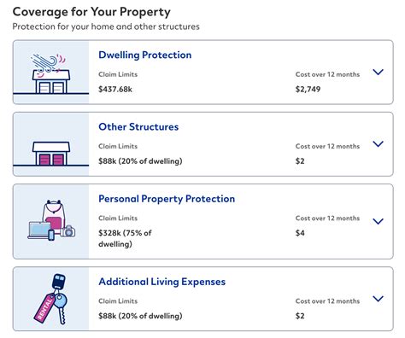Click the $328k (75% of dwelling) limit
Viewport: 405px width, 338px height.
coord(125,238)
